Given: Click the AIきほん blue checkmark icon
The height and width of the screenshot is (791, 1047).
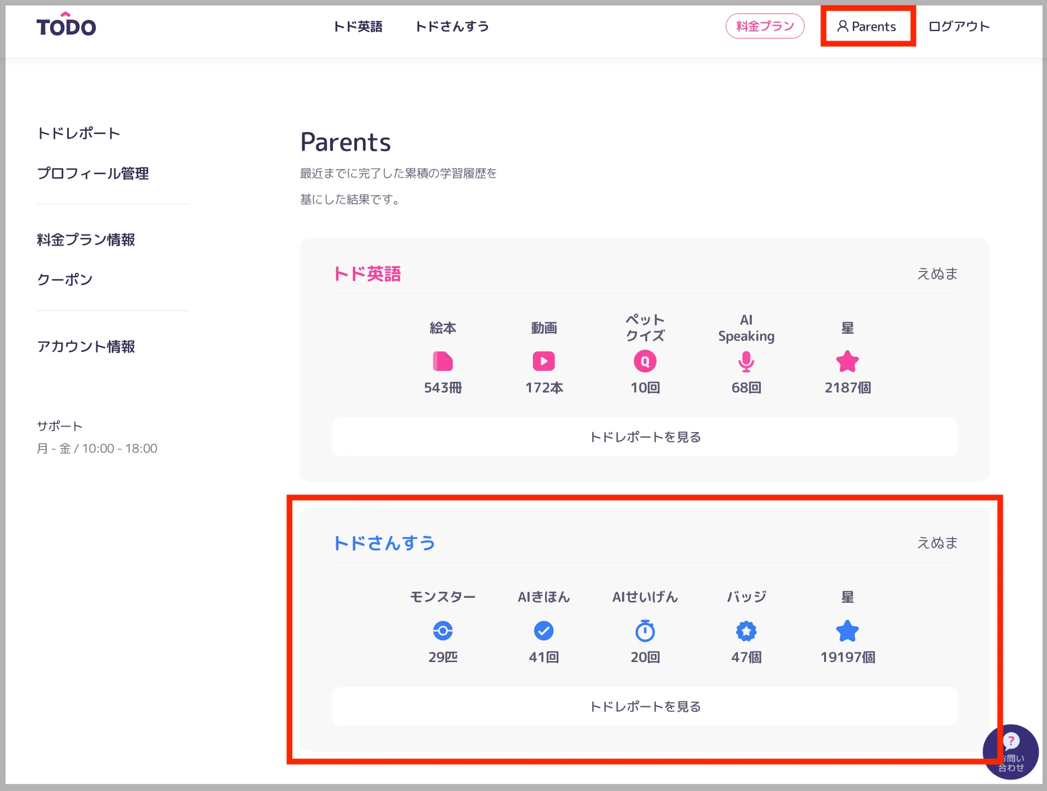Looking at the screenshot, I should coord(543,630).
